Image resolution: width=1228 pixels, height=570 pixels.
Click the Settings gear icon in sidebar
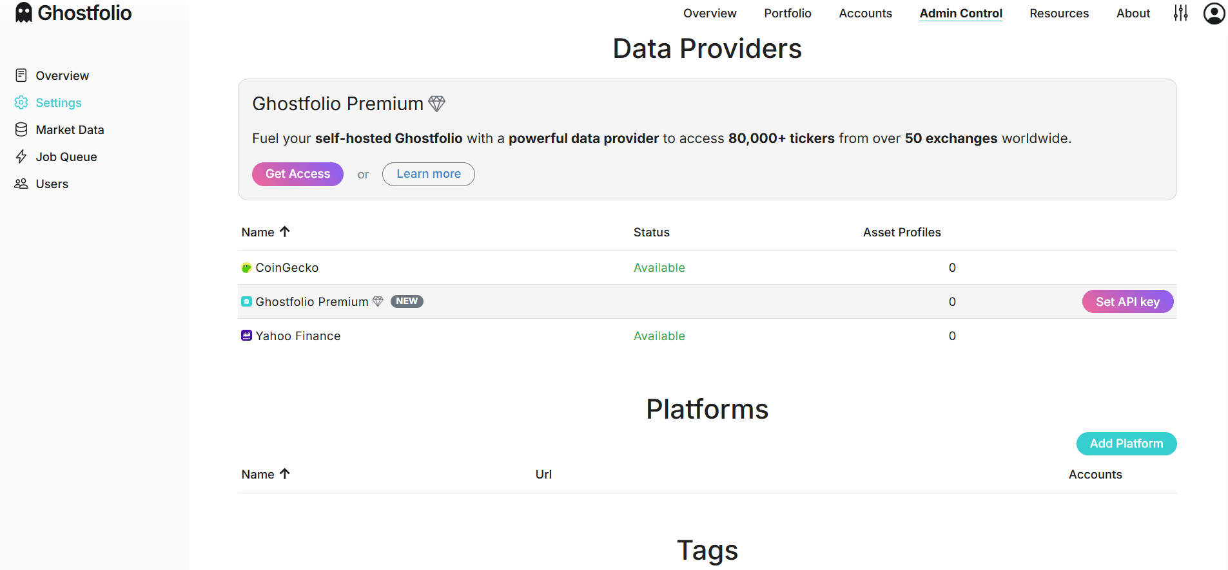21,102
